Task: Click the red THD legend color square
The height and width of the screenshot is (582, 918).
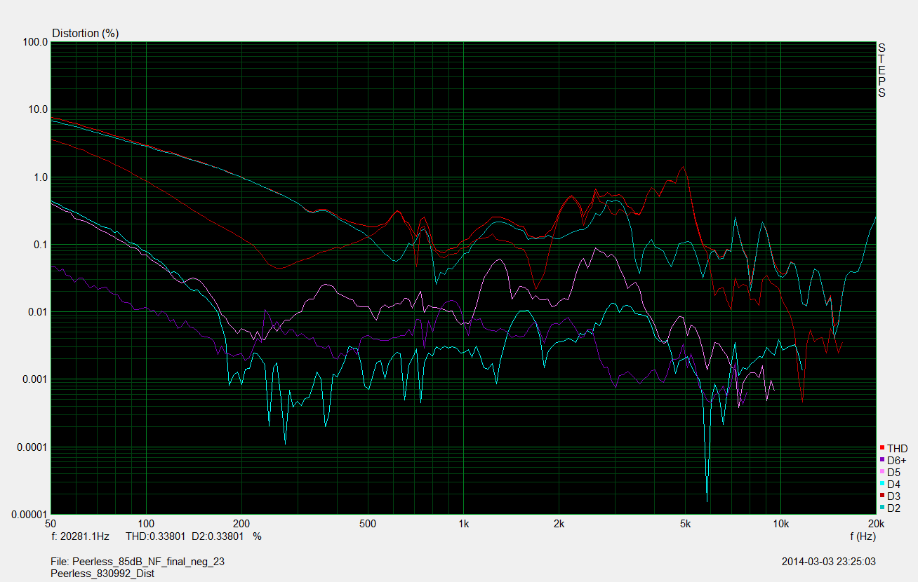Action: tap(882, 448)
